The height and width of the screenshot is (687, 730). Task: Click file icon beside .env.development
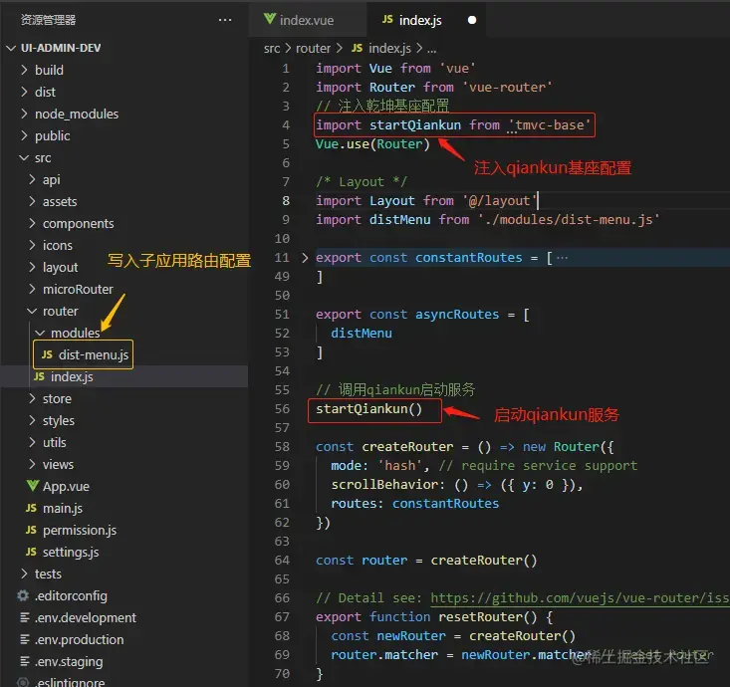[25, 617]
